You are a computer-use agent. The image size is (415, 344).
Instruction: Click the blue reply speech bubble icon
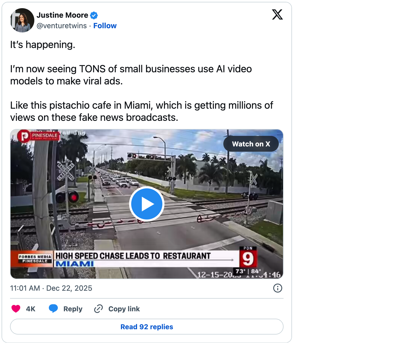tap(53, 308)
